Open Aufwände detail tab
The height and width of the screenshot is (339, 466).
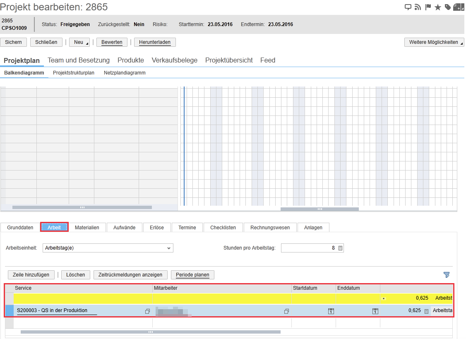pos(125,228)
